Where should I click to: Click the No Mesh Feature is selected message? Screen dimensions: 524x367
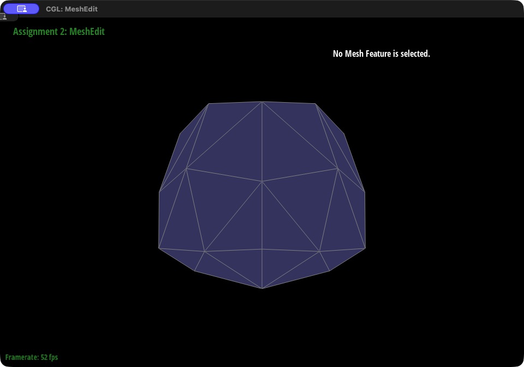tap(382, 54)
